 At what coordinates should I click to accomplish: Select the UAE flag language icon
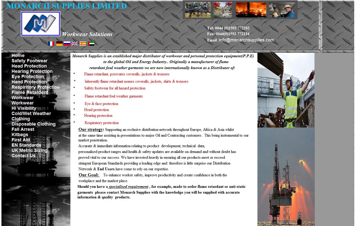tap(92, 43)
